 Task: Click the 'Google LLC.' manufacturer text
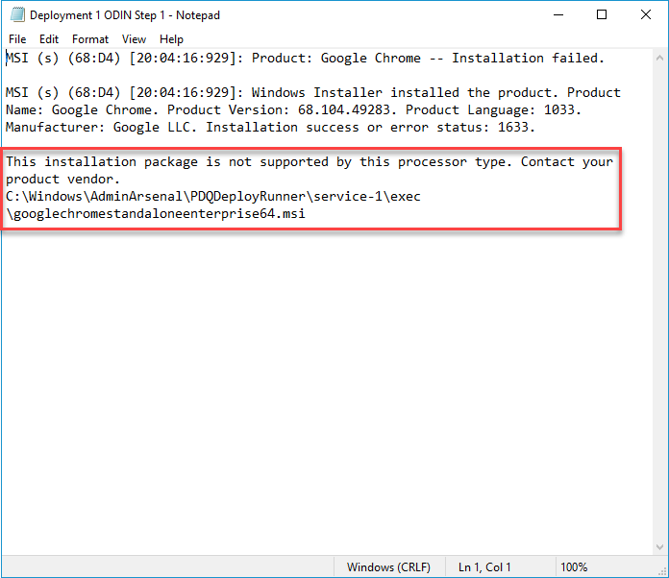coord(155,127)
